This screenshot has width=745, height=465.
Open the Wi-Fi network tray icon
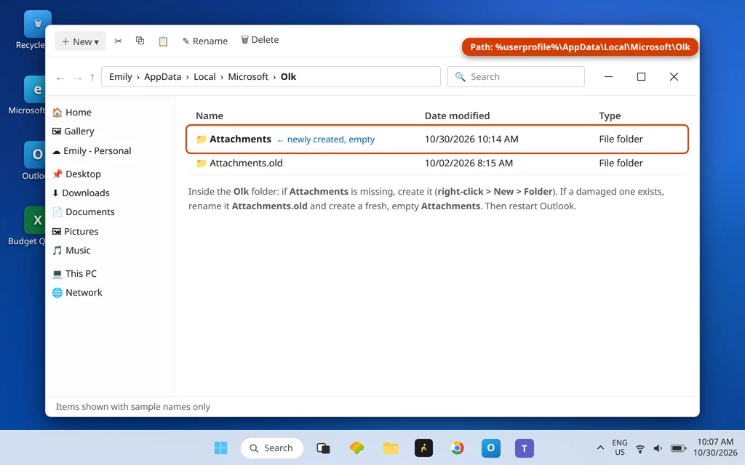tap(640, 448)
